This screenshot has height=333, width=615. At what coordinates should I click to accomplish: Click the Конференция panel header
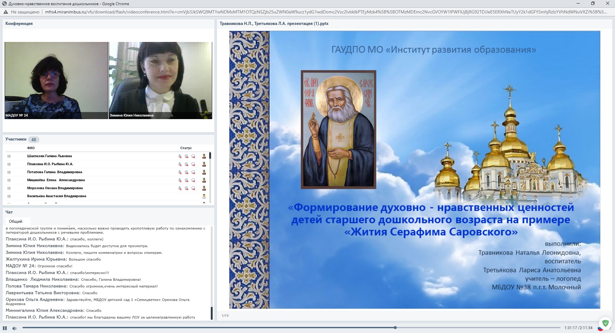tap(19, 24)
